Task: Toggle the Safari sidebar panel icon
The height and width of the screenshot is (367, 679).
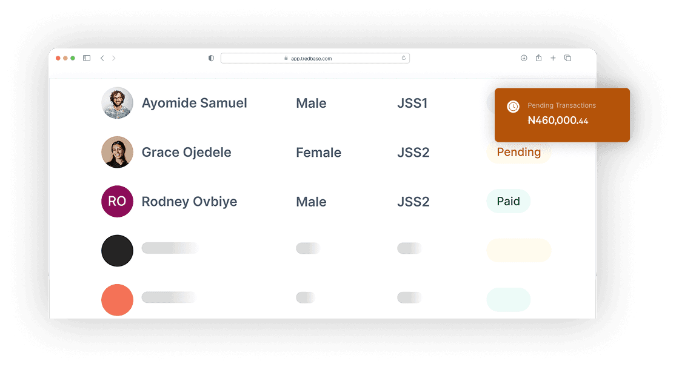Action: pyautogui.click(x=87, y=58)
